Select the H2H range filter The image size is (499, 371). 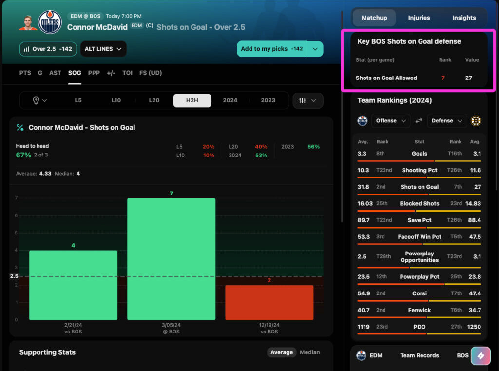[192, 100]
